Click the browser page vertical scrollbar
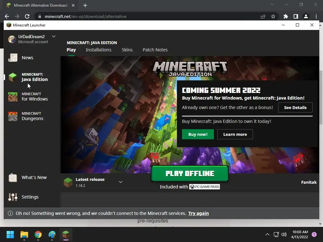Screen dimensions: 323x242 pos(321,98)
